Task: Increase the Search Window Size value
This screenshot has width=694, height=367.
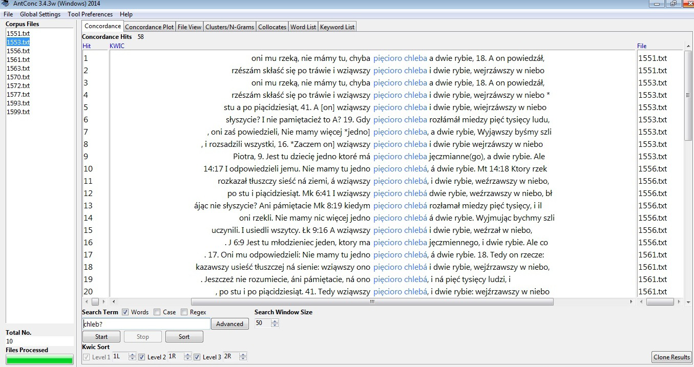Action: pyautogui.click(x=275, y=321)
